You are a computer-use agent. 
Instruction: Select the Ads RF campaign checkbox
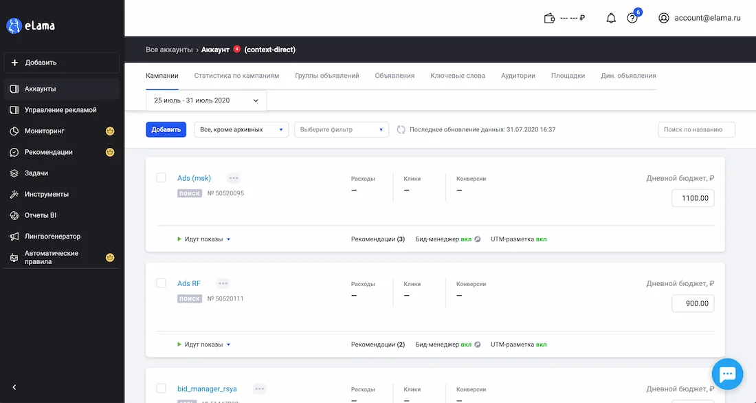161,283
